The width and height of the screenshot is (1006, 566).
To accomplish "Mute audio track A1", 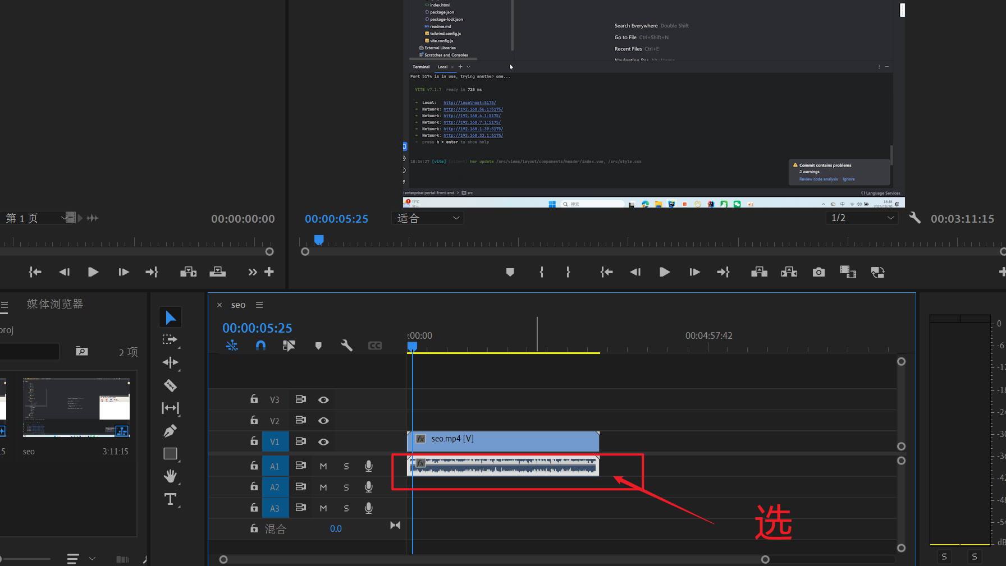I will click(323, 466).
